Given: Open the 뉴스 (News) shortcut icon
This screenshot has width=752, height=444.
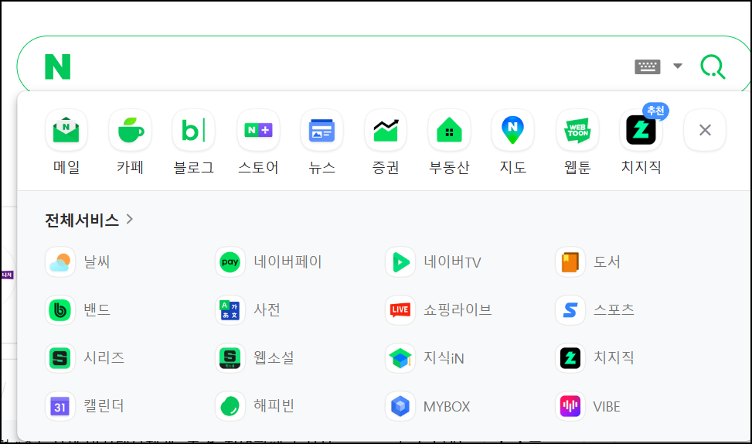Looking at the screenshot, I should 322,130.
